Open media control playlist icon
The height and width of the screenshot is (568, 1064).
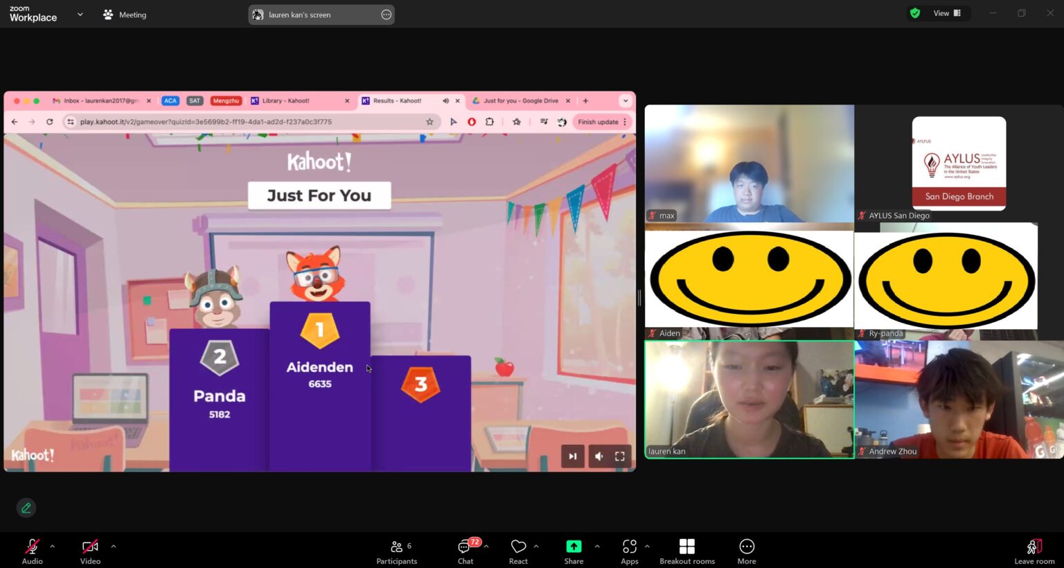[544, 122]
